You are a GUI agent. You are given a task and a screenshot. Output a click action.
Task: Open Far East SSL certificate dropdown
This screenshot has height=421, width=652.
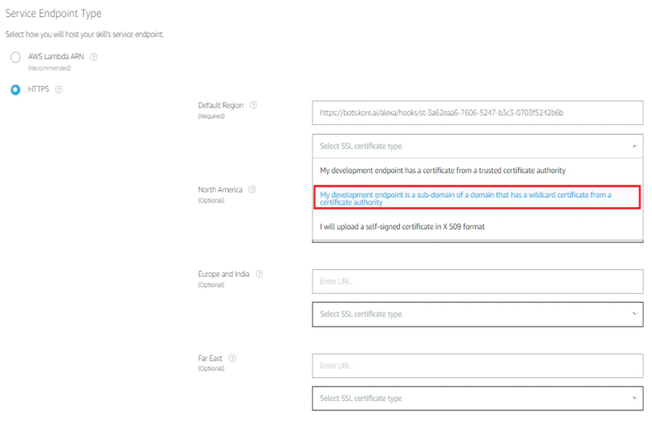477,399
